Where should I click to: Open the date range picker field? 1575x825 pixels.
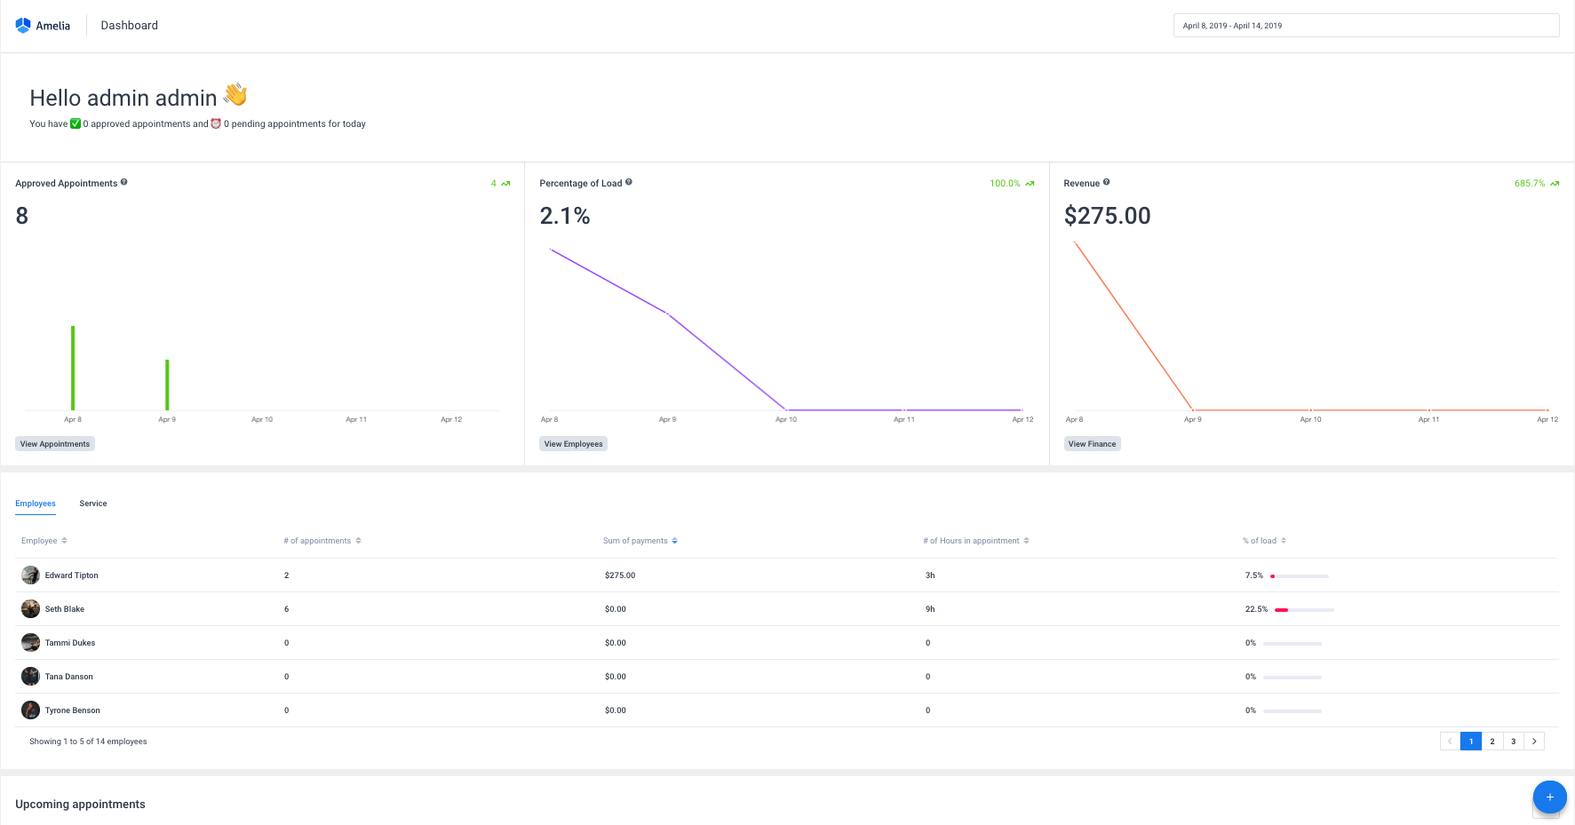point(1365,25)
